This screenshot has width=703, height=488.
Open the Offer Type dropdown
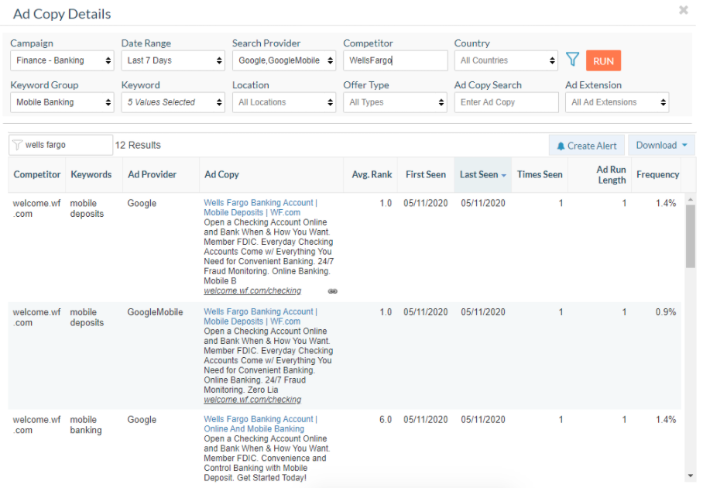click(395, 102)
